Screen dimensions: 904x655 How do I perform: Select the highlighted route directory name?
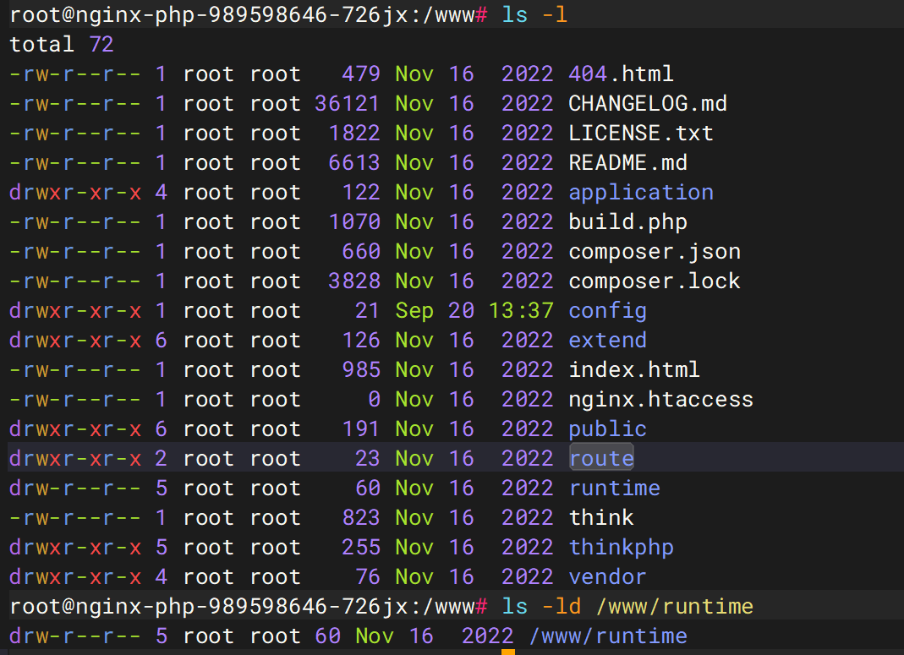pyautogui.click(x=601, y=459)
